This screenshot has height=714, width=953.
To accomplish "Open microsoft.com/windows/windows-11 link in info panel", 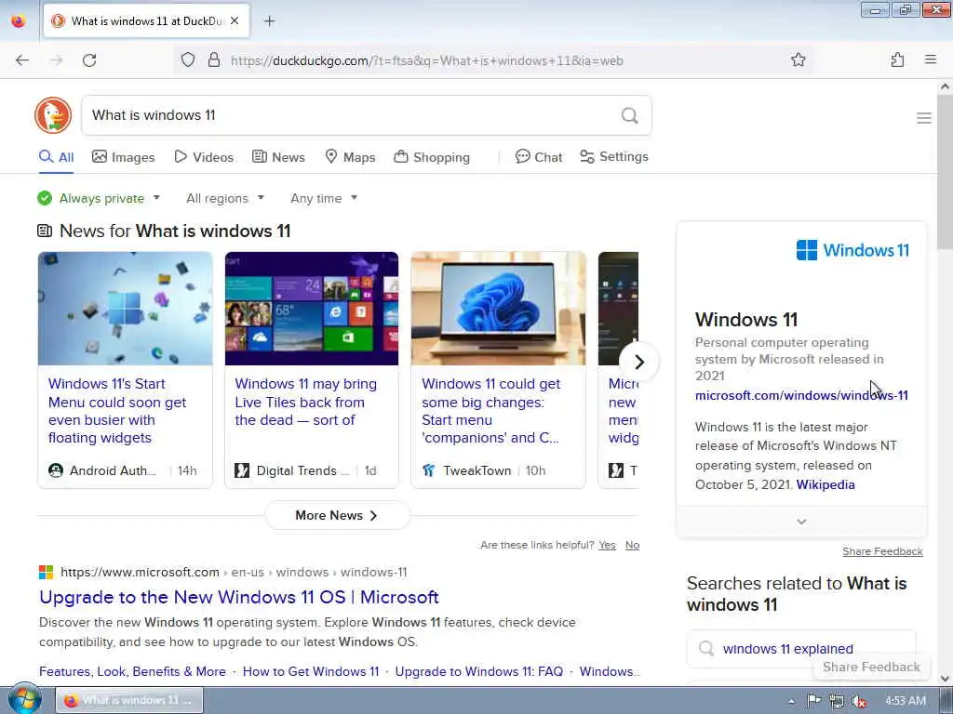I will [x=801, y=395].
